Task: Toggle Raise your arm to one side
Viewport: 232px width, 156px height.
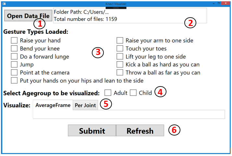Action: 120,41
